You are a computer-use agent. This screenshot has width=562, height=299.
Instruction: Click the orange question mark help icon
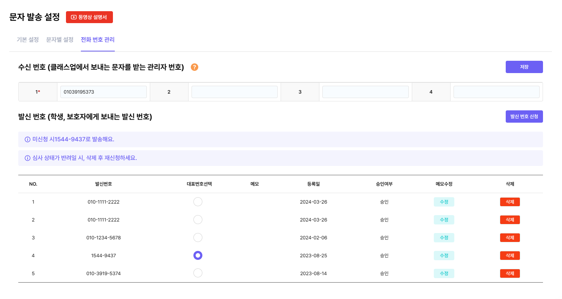point(195,67)
